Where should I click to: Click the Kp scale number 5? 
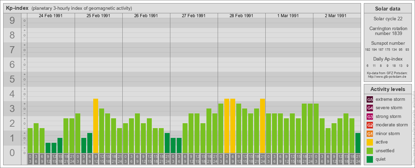coord(12,79)
